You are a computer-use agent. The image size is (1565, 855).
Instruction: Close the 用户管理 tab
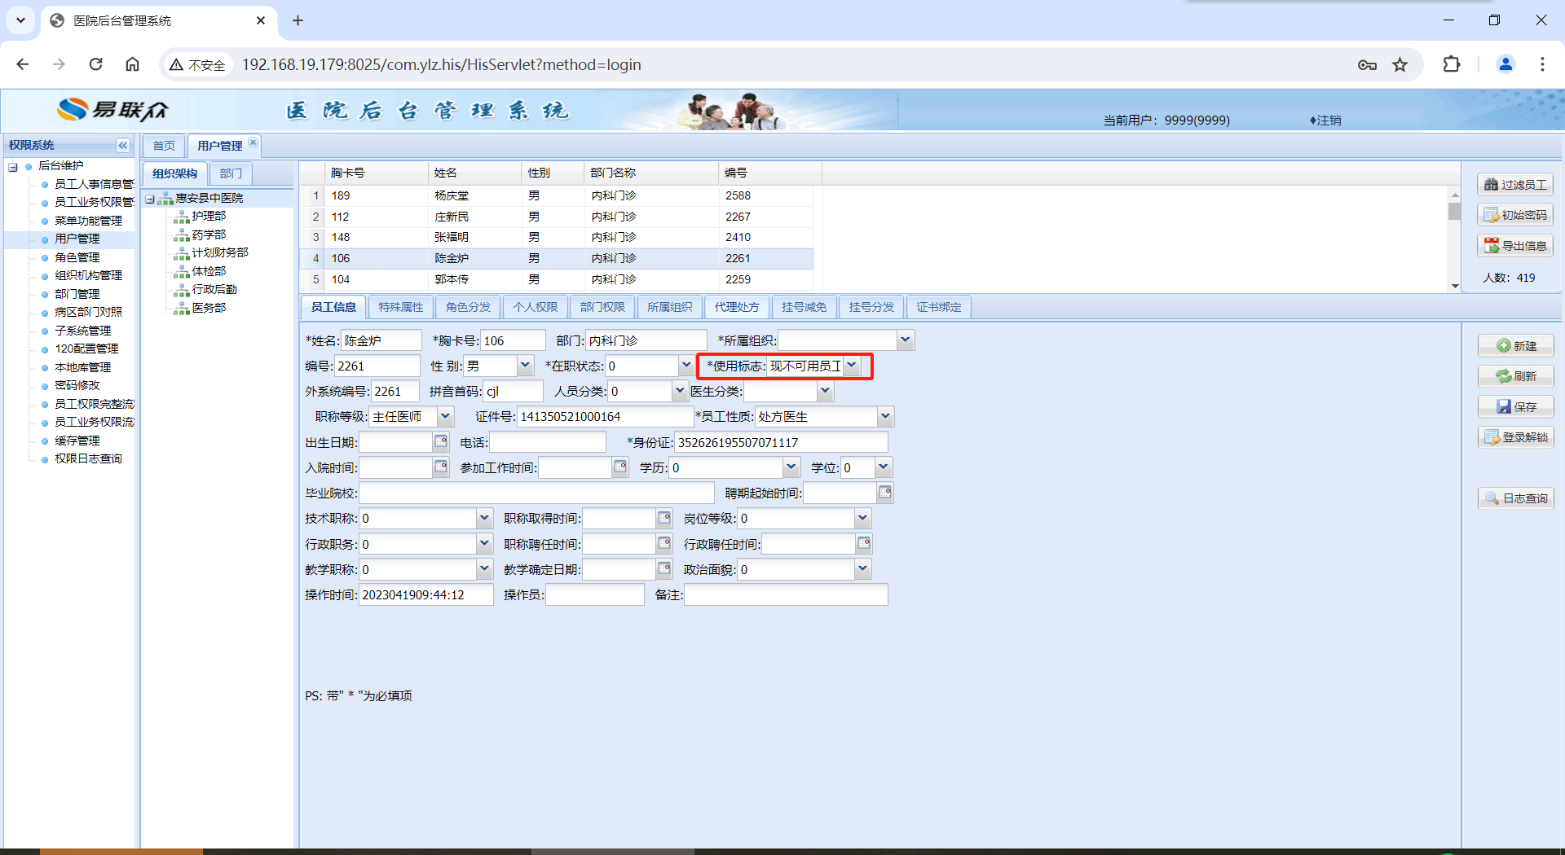tap(253, 142)
